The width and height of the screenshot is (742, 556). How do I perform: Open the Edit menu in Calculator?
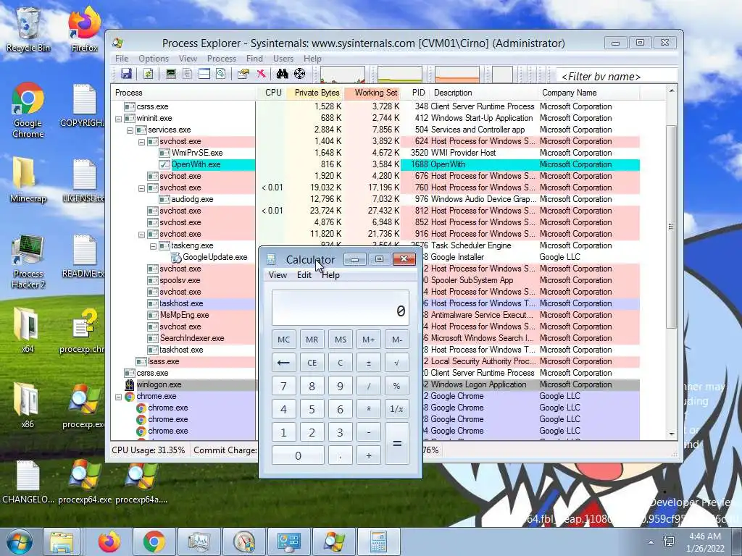304,275
